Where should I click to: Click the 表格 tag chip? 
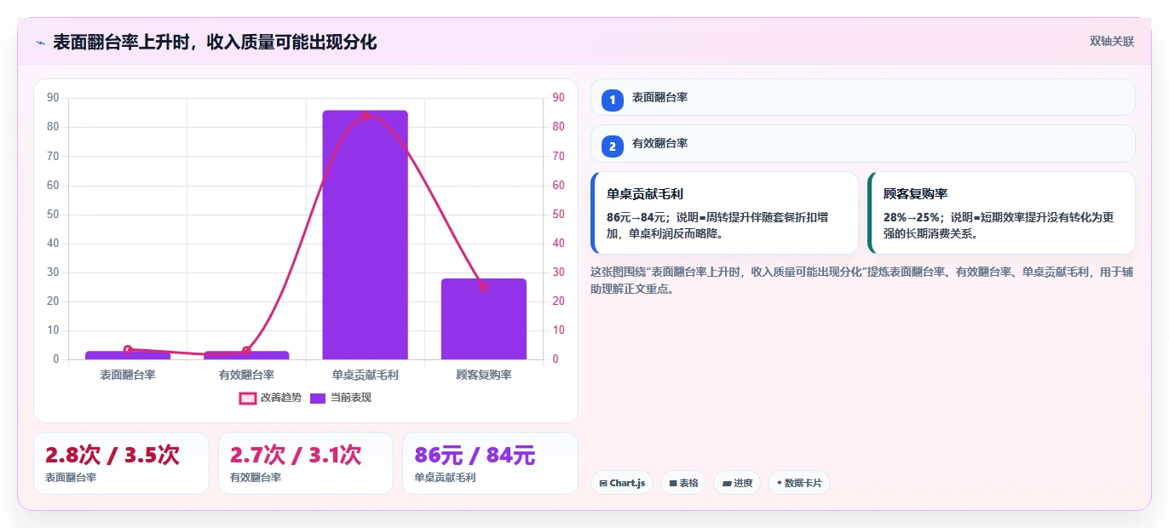point(682,483)
